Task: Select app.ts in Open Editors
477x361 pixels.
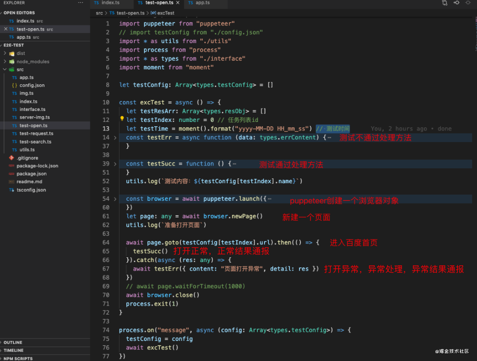Action: 24,37
